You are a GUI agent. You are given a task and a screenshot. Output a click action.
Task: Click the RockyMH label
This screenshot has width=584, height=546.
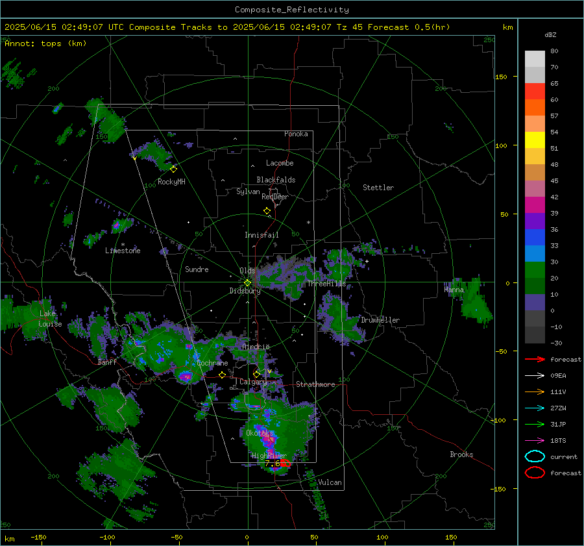[x=171, y=182]
